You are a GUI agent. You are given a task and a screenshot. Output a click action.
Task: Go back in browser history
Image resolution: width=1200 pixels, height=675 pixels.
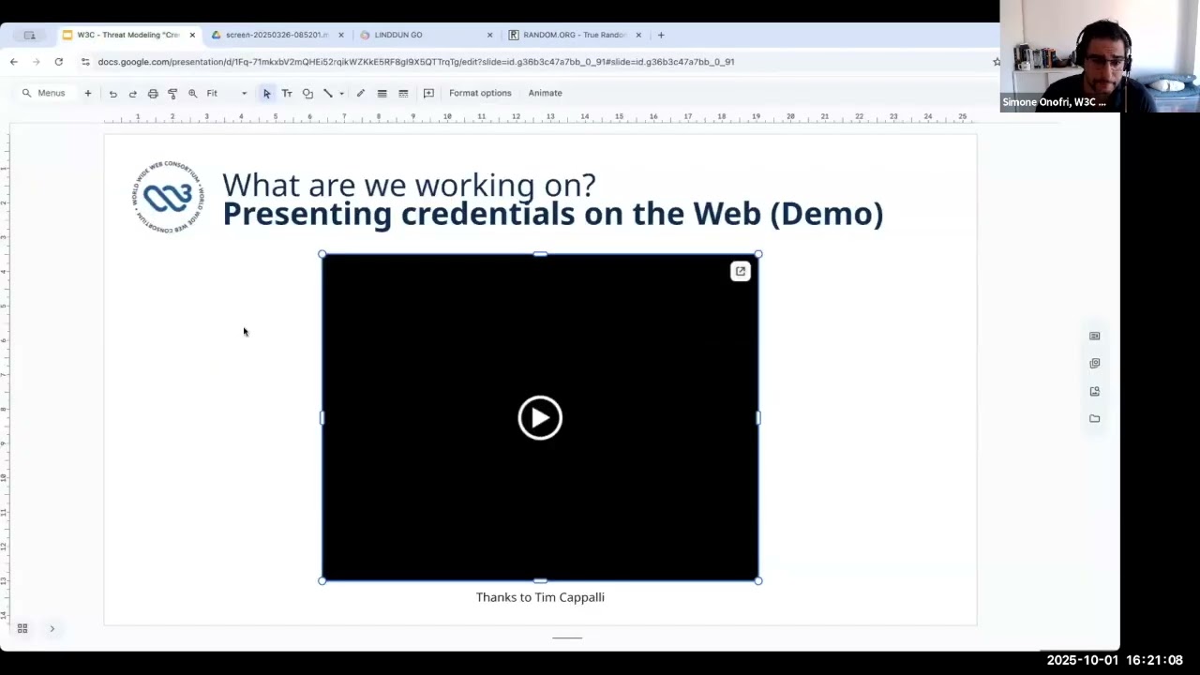point(13,62)
